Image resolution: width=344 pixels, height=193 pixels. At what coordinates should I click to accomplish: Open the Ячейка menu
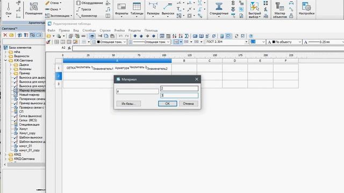(x=119, y=31)
